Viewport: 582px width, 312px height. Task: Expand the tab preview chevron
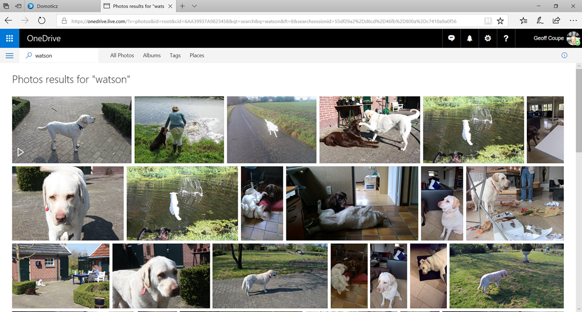pyautogui.click(x=194, y=6)
